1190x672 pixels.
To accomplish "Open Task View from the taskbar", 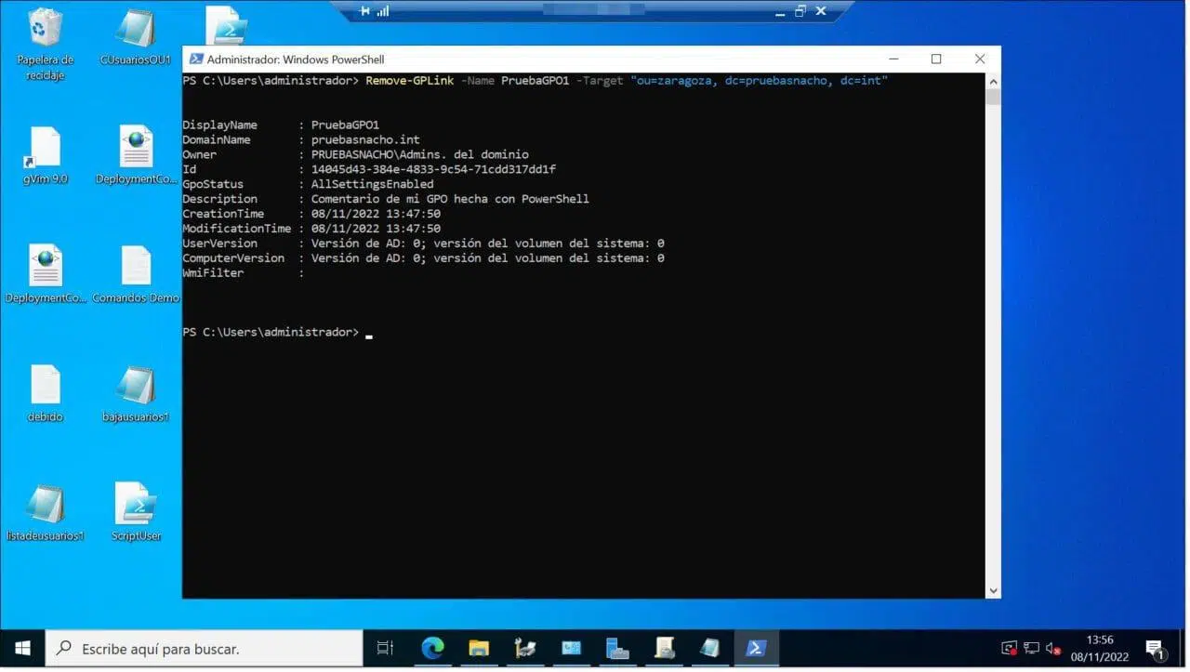I will tap(385, 648).
